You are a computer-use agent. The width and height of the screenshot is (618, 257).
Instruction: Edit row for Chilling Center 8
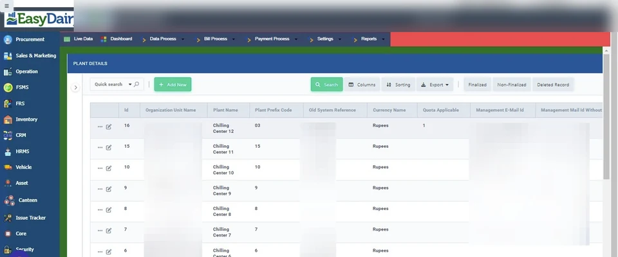coord(109,209)
